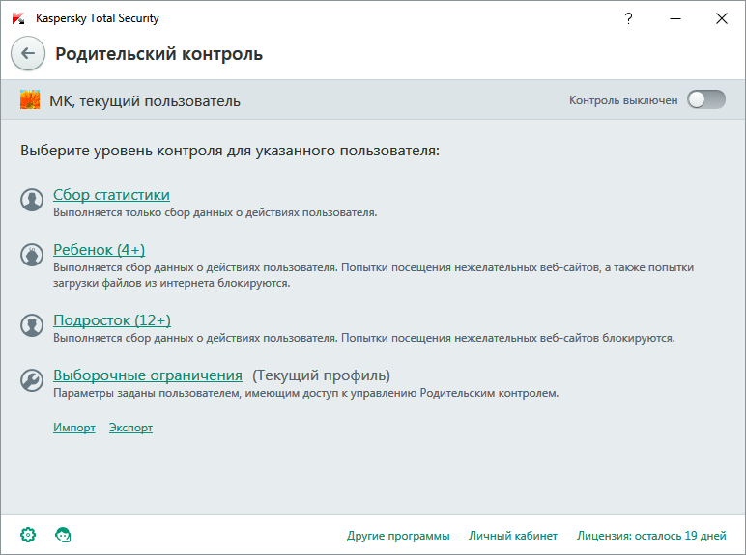
Task: Click the МК user avatar picture
Action: (x=30, y=99)
